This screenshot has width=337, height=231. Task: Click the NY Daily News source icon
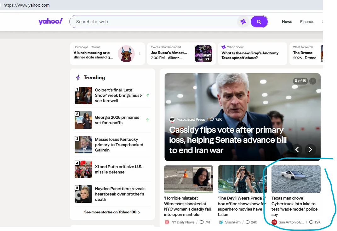click(x=167, y=222)
